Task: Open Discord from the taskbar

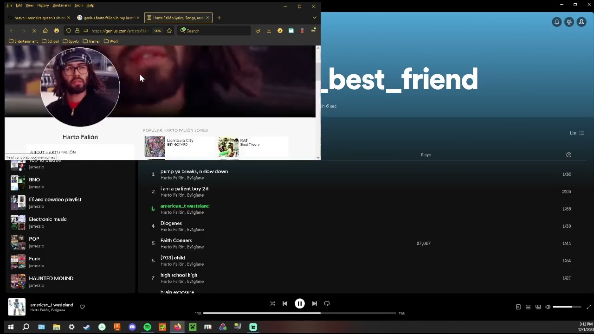Action: (x=132, y=327)
